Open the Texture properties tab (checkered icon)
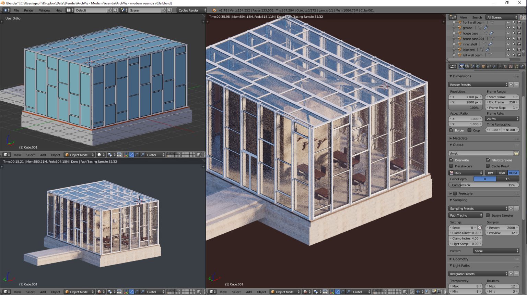Screen dimensions: 527x295 click(x=511, y=66)
